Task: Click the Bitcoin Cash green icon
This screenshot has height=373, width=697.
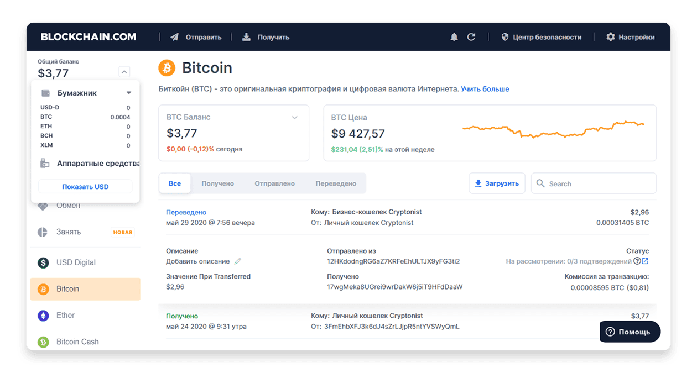Action: [x=43, y=342]
